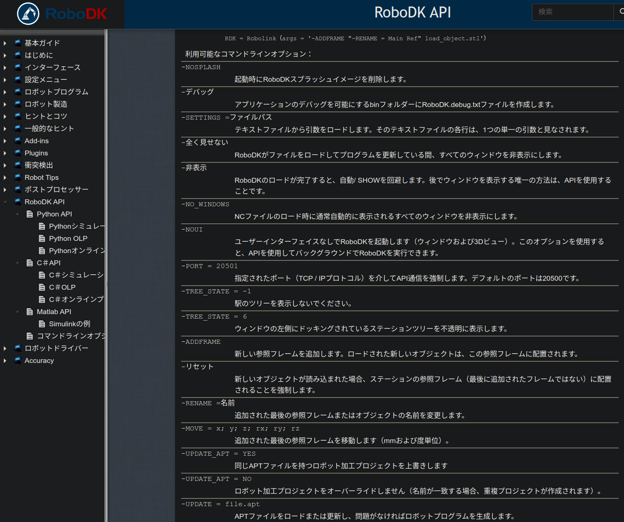Screen dimensions: 624x522
Task: Click the book icon beside Accuracy
Action: (18, 360)
